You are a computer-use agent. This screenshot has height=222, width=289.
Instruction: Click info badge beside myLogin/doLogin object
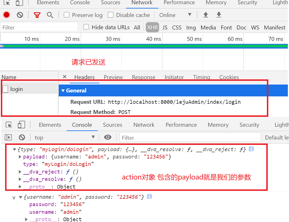click(251, 149)
